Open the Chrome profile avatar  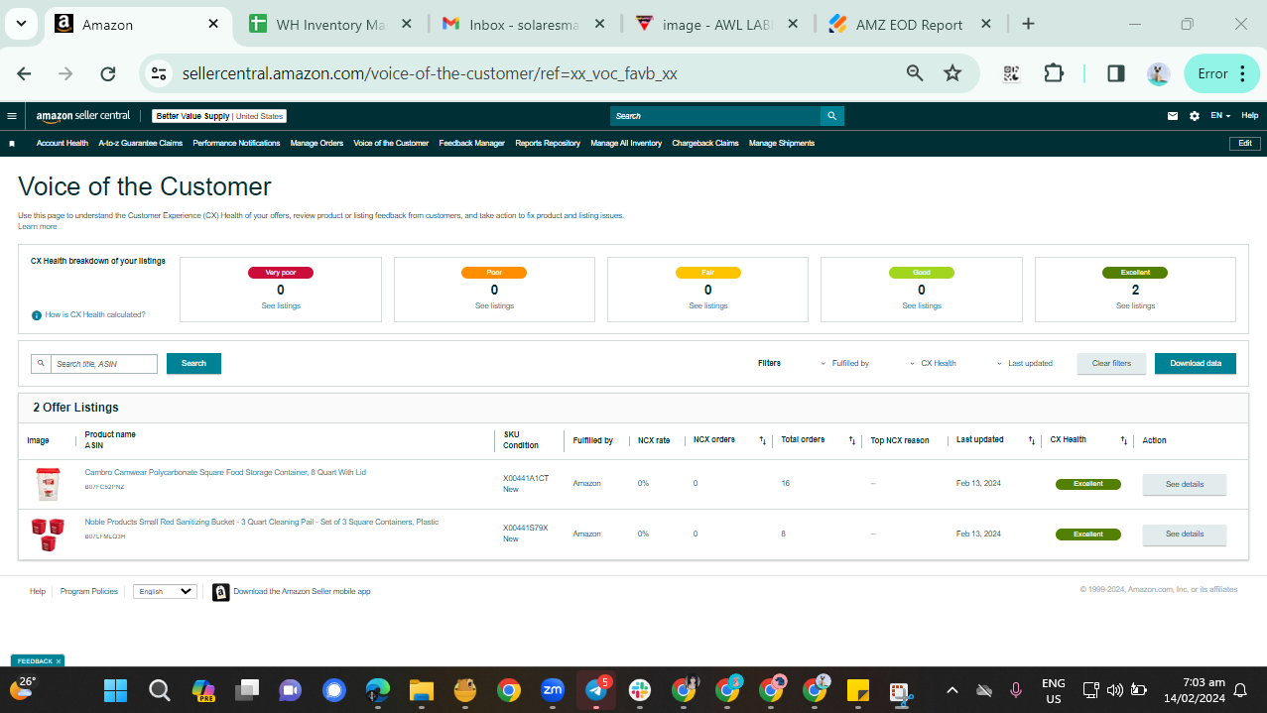pyautogui.click(x=1158, y=73)
